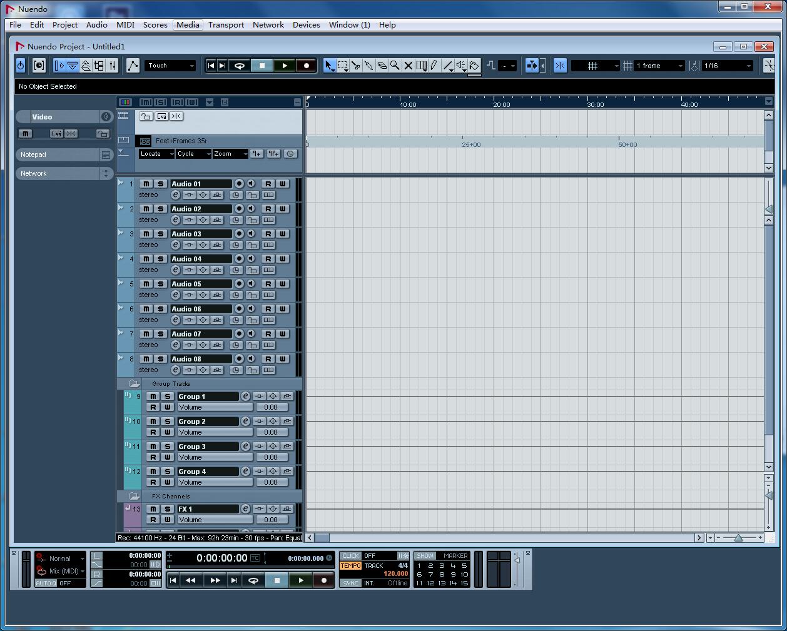Viewport: 787px width, 631px height.
Task: Mute the Audio 03 track
Action: [x=146, y=233]
